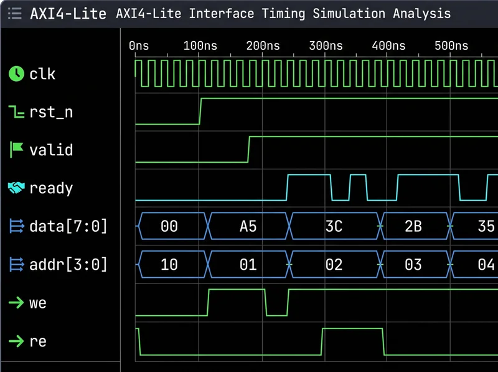Click the 2B data bus value
Screen dimensions: 498x372
coord(413,226)
